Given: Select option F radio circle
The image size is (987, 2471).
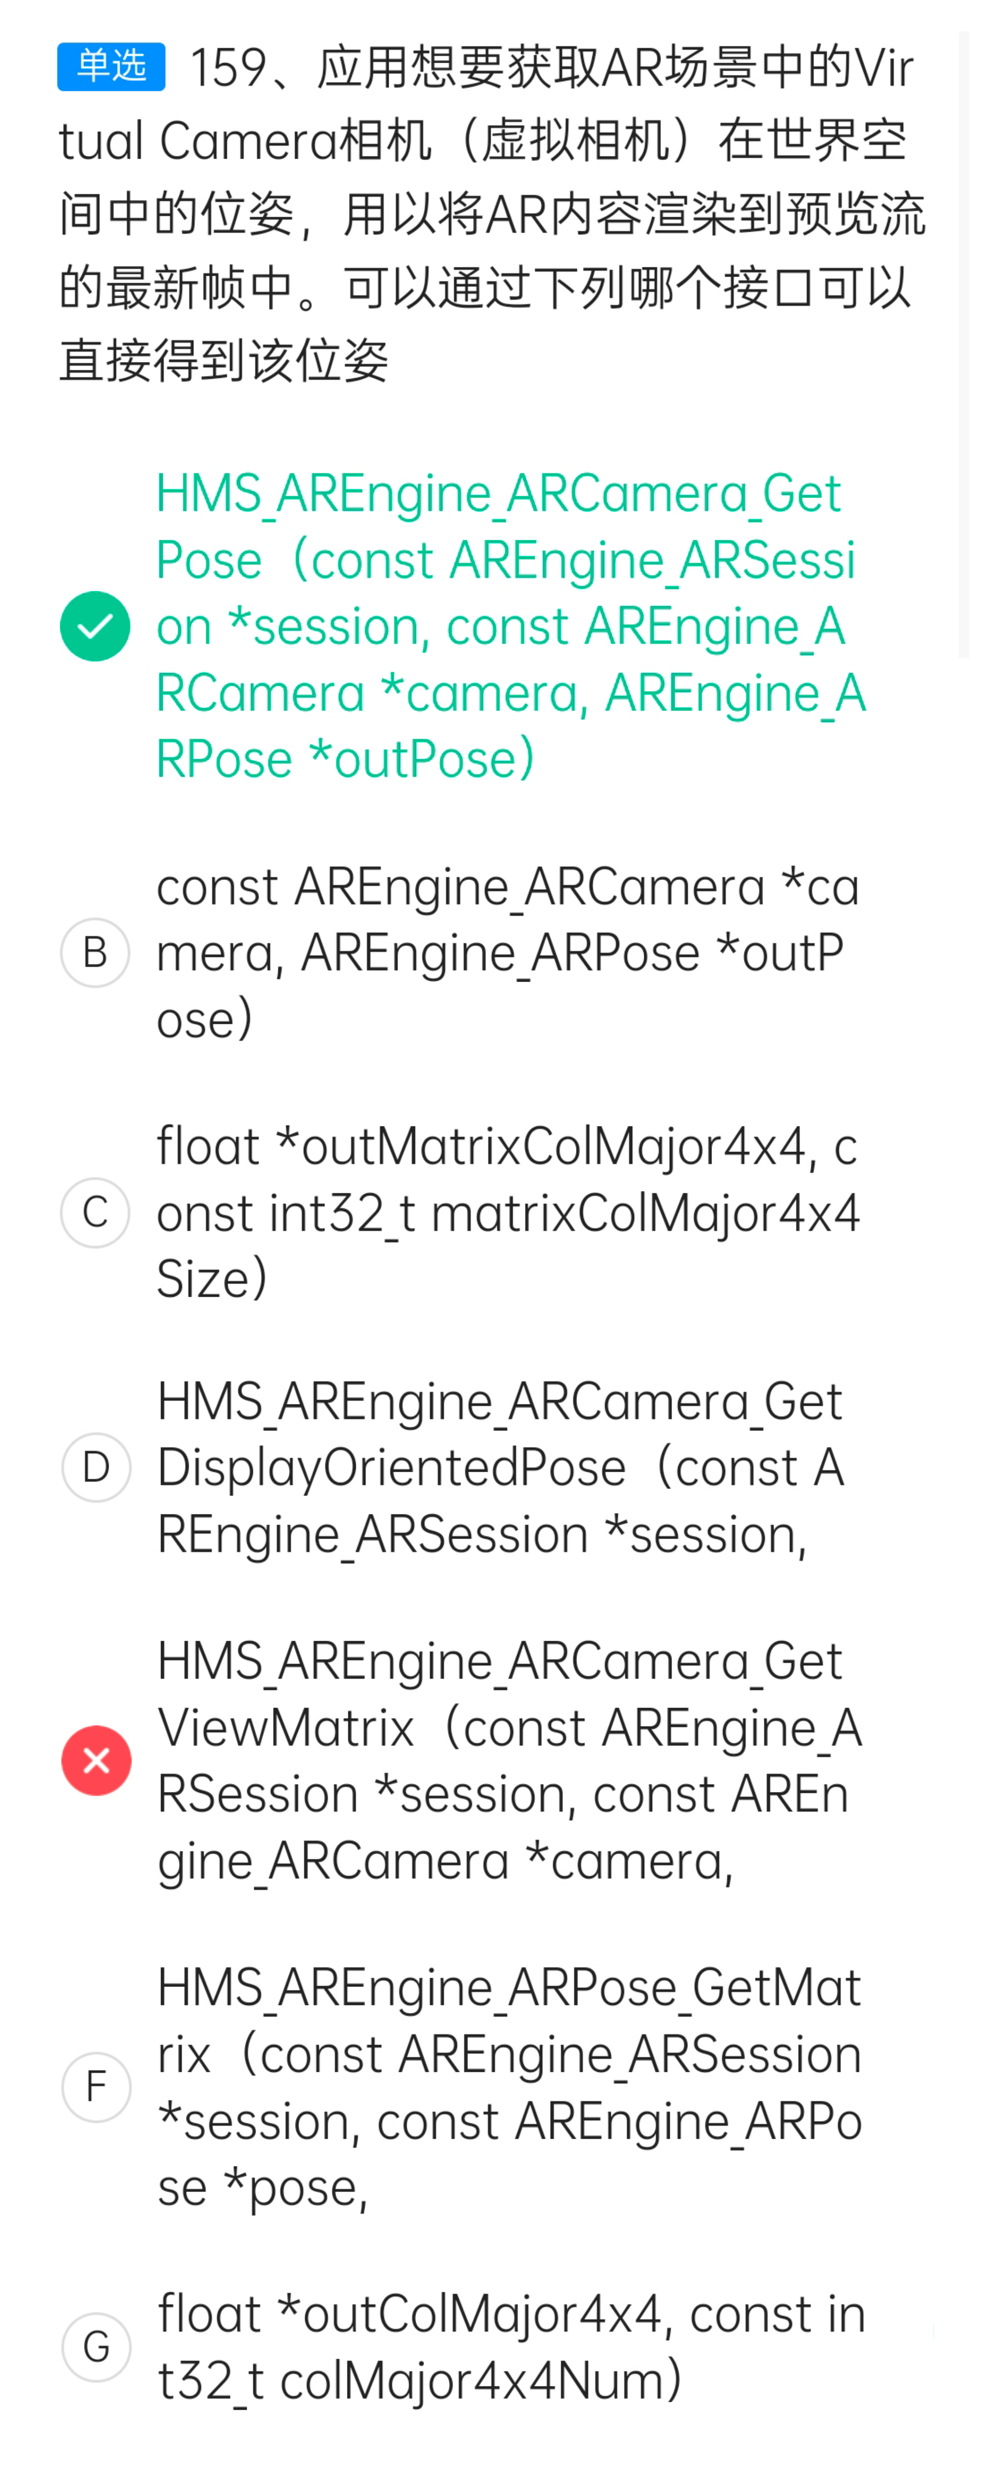Looking at the screenshot, I should (96, 2087).
